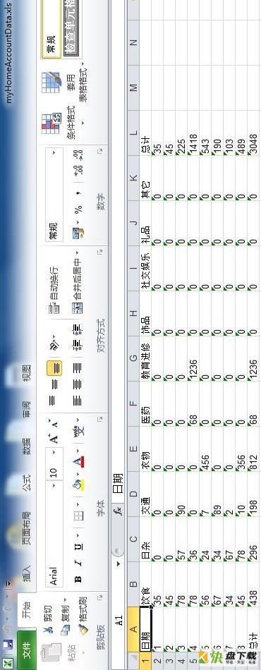This screenshot has height=670, width=261.
Task: Select the 教育进修 header cell
Action: [145, 358]
